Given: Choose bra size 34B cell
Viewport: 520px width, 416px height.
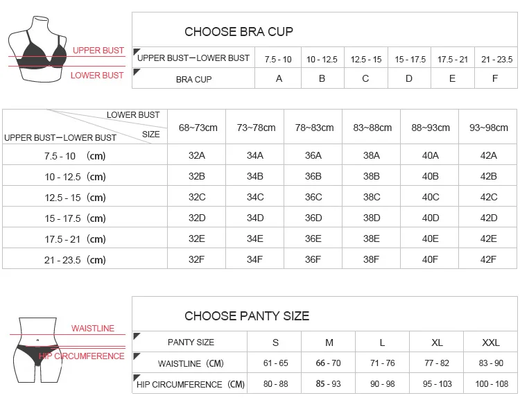Looking at the screenshot, I should point(255,176).
